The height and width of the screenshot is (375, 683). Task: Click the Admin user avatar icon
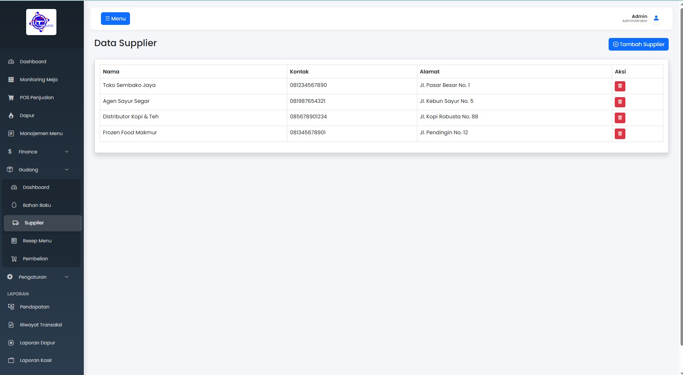pos(656,18)
